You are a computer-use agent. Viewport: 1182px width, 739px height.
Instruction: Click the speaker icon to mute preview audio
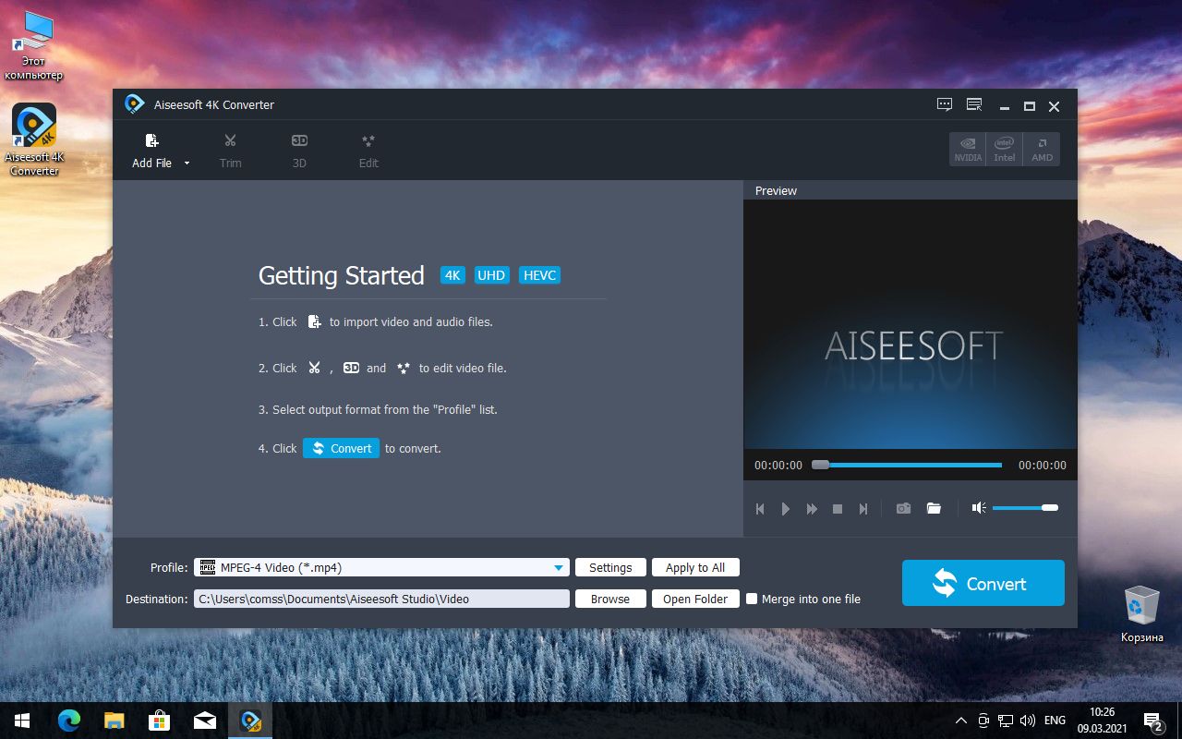[977, 507]
